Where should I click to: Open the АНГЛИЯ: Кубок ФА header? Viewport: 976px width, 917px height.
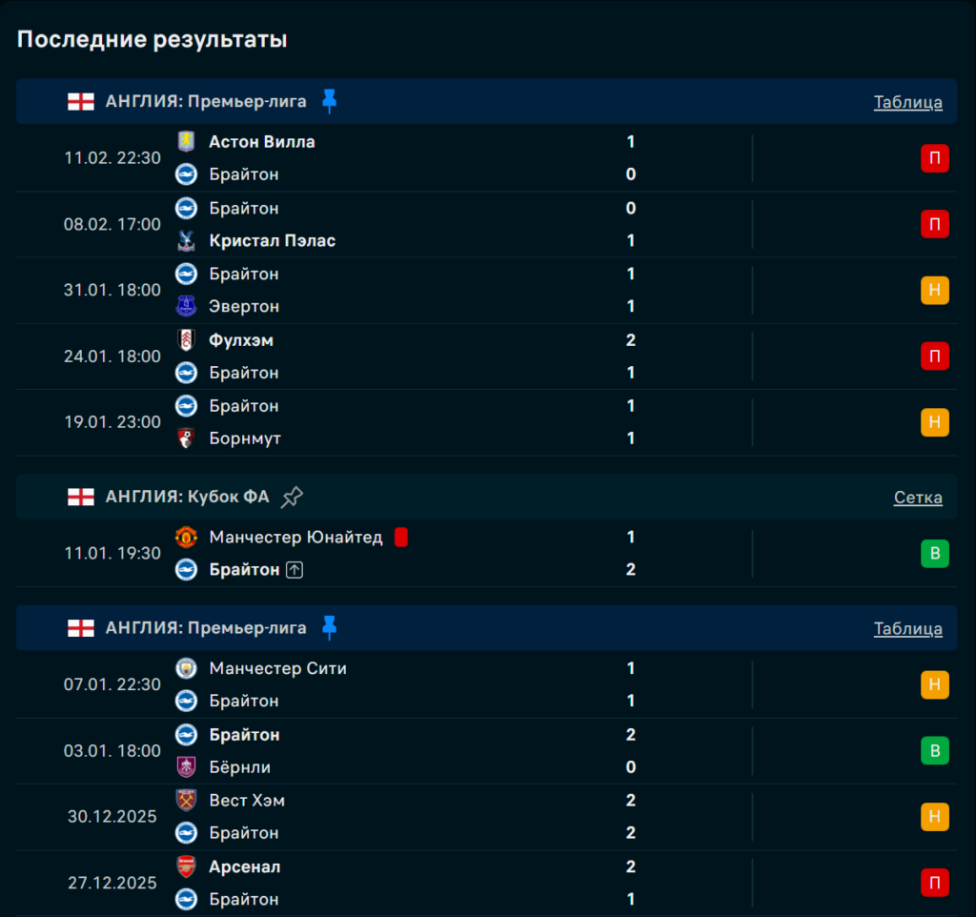(187, 497)
